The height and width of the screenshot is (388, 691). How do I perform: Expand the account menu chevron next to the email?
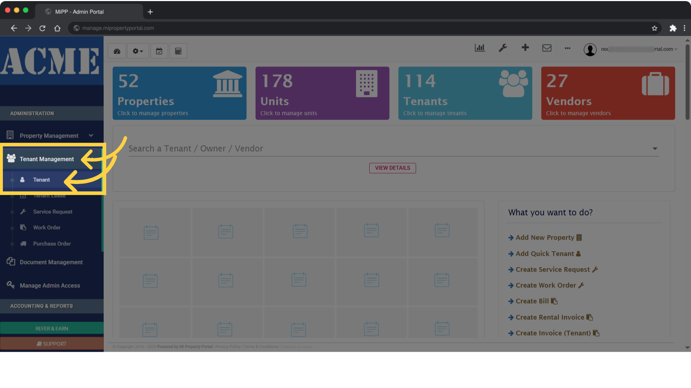pyautogui.click(x=676, y=49)
